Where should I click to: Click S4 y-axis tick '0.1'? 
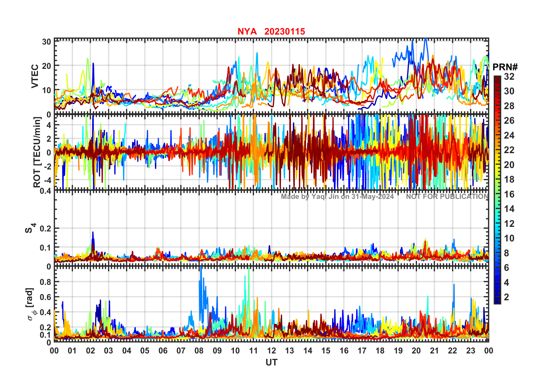45,247
